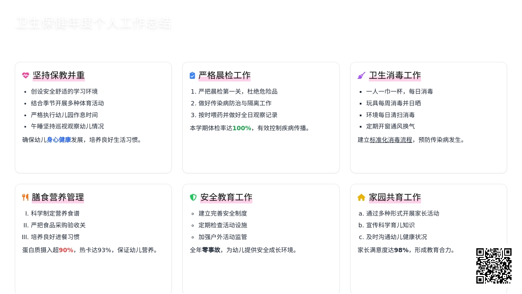The height and width of the screenshot is (294, 522).
Task: Click the red 90% protein figure
Action: [x=66, y=250]
